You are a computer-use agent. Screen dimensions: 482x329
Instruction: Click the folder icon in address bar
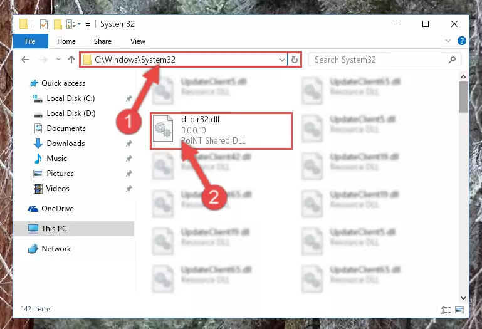pyautogui.click(x=87, y=60)
